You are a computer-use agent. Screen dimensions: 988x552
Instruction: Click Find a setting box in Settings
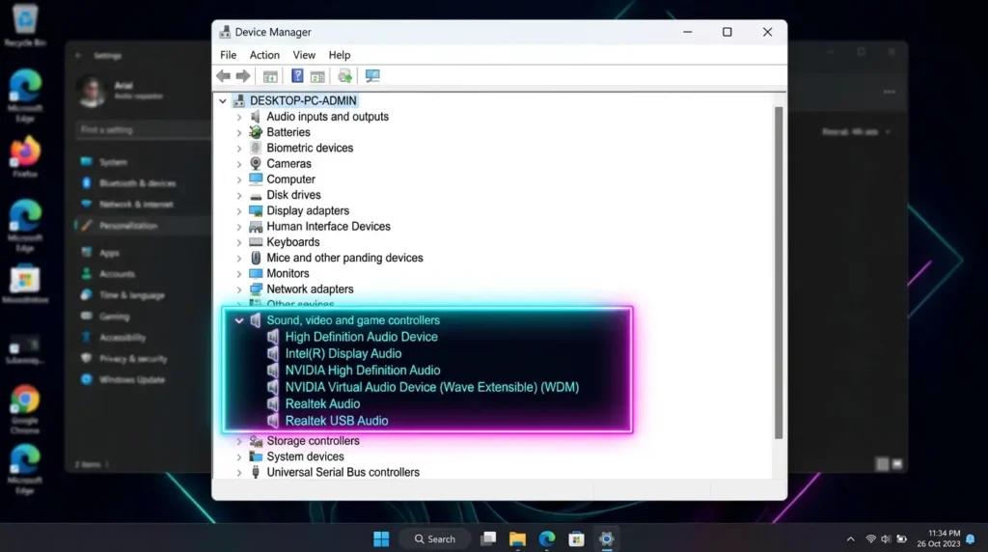[x=143, y=130]
